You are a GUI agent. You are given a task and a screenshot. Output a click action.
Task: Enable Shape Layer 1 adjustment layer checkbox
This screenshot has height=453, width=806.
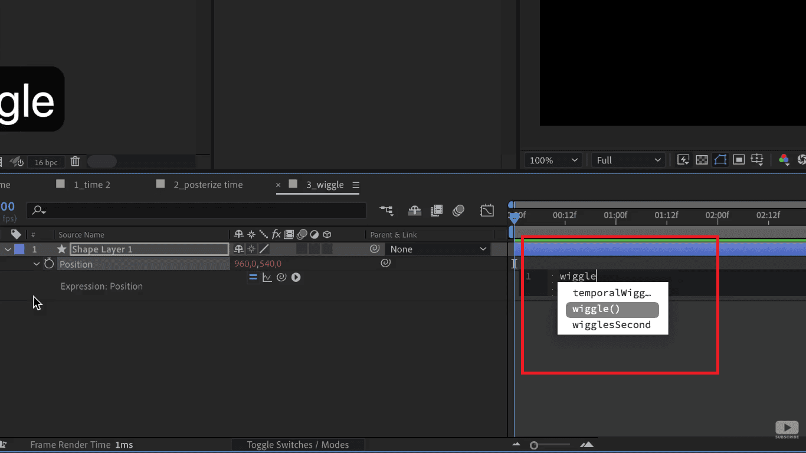tap(314, 249)
